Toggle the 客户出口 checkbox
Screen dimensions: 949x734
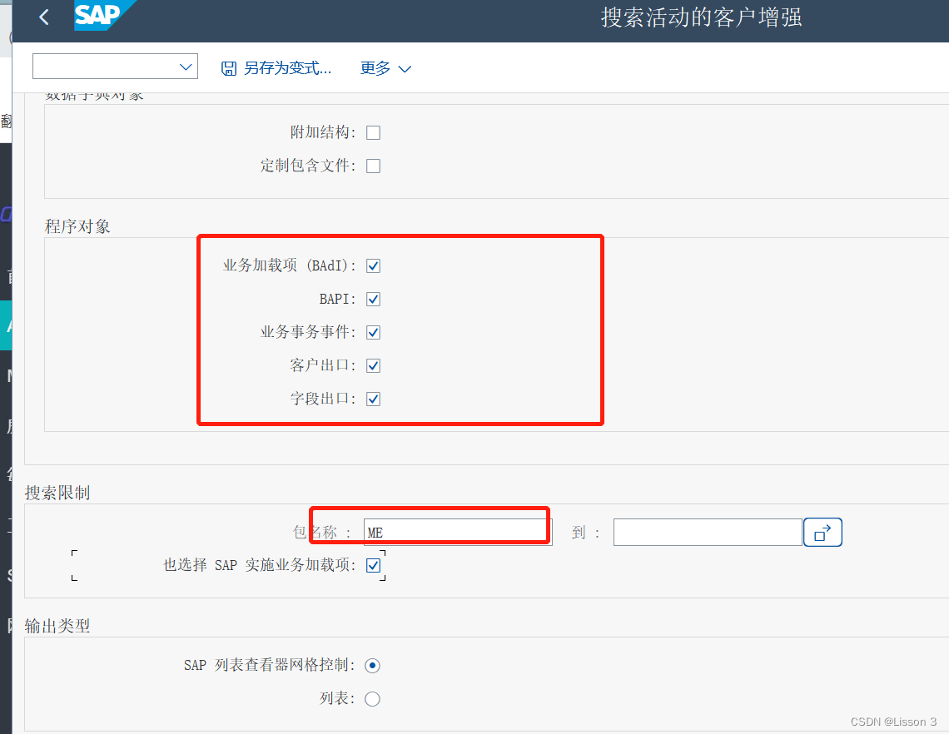tap(374, 365)
